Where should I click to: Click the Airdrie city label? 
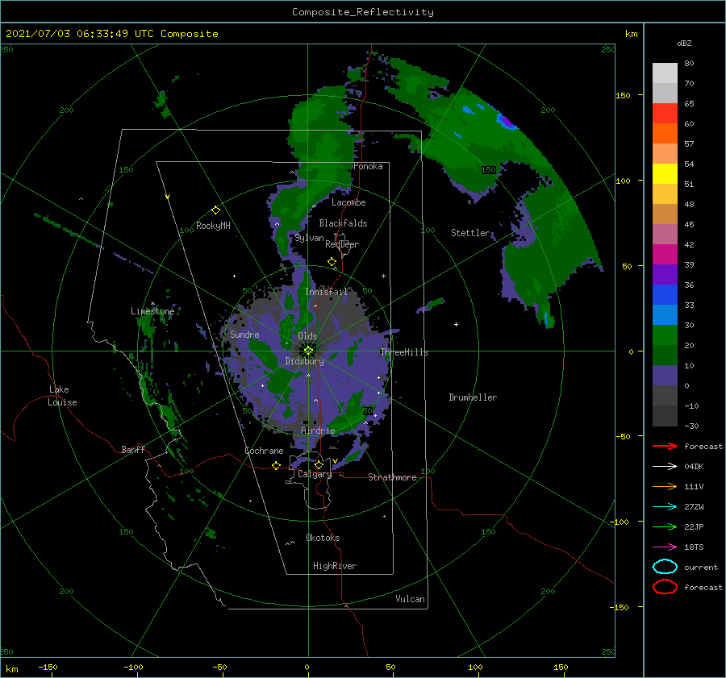coord(318,431)
